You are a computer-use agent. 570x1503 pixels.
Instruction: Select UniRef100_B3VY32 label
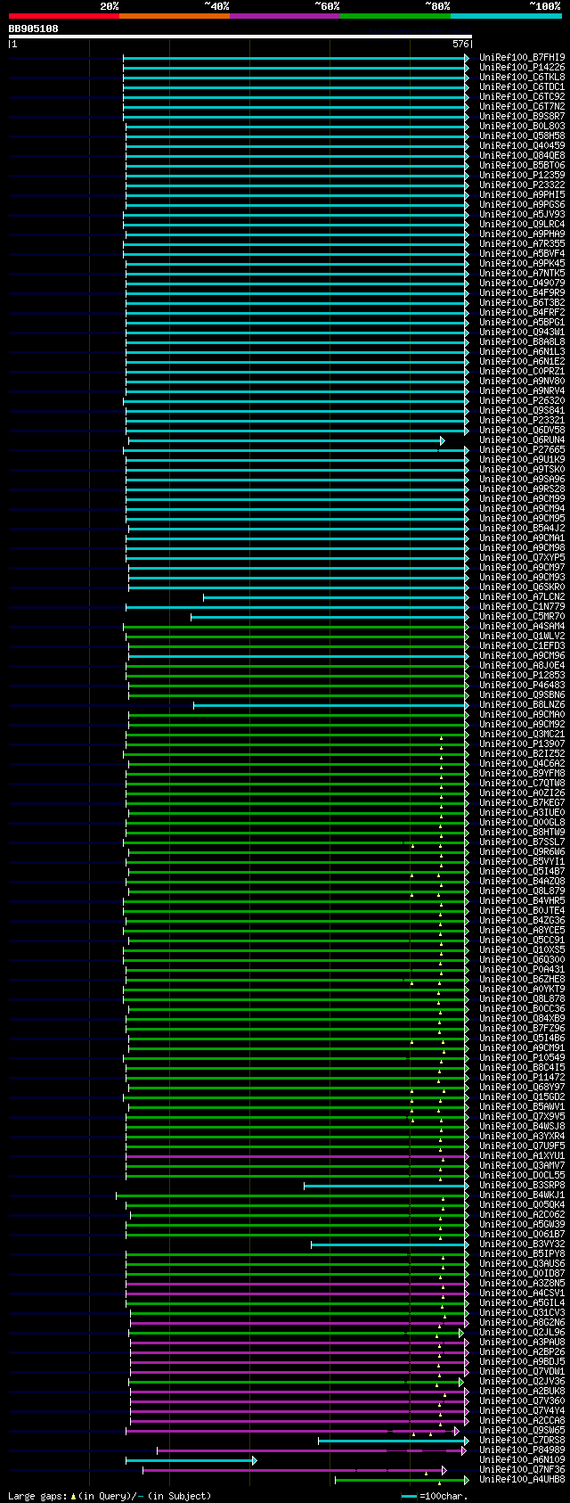pos(522,1244)
